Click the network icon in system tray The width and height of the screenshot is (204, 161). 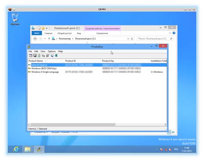[x=166, y=149]
